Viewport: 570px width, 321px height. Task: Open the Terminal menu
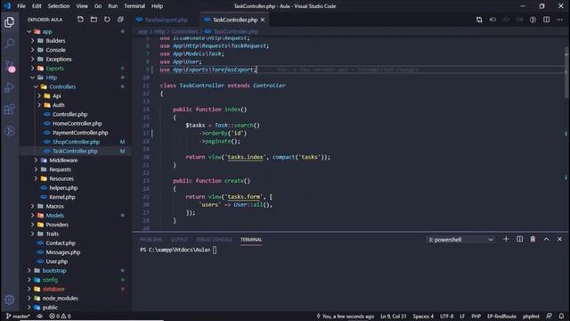[134, 6]
